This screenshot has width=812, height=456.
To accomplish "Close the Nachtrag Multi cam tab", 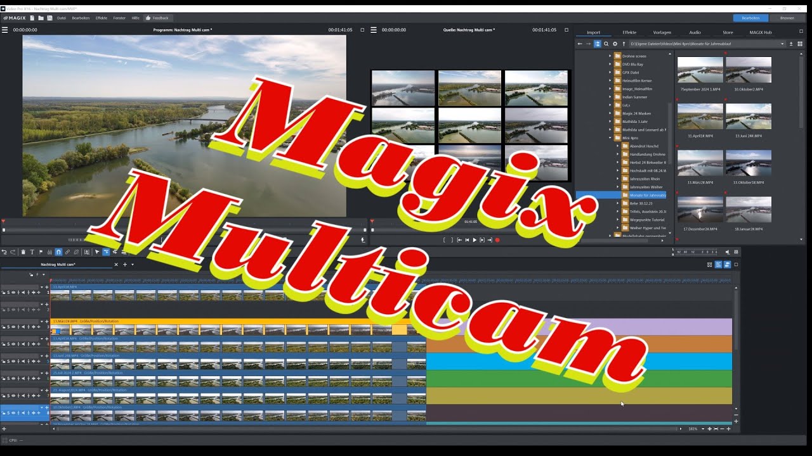I will (x=116, y=264).
